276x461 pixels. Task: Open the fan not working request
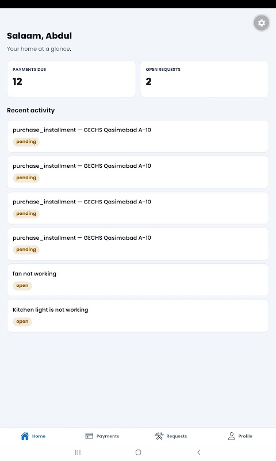pos(138,280)
